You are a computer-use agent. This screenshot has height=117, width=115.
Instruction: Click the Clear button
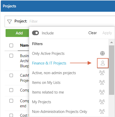tap(92, 33)
